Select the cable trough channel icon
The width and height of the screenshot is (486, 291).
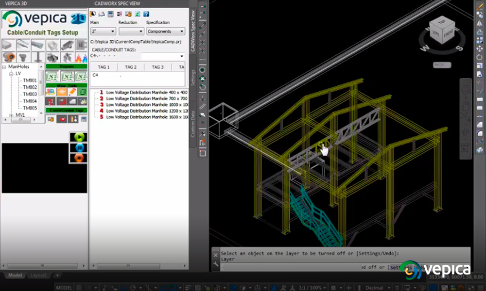coord(37,45)
